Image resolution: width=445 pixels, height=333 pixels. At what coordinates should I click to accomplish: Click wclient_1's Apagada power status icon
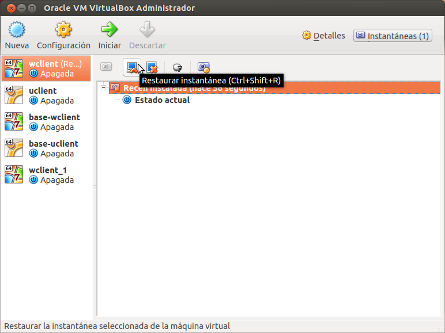(33, 180)
